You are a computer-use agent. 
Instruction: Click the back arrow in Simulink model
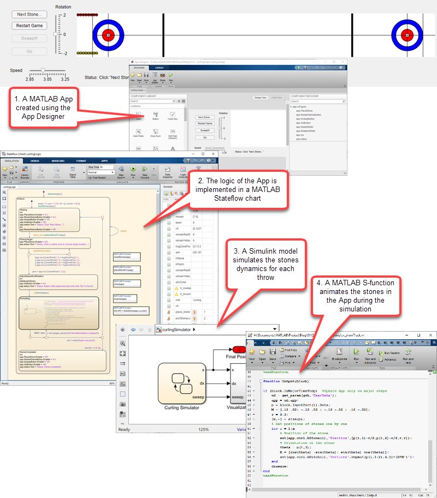coord(133,329)
